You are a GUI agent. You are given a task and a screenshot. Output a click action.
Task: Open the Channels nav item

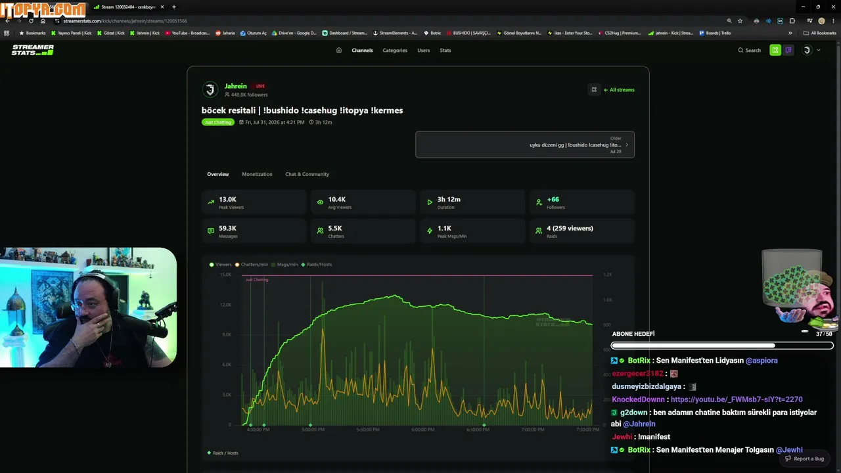(x=362, y=50)
